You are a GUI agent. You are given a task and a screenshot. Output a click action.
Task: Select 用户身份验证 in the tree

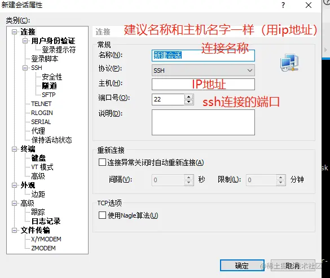[x=53, y=41]
